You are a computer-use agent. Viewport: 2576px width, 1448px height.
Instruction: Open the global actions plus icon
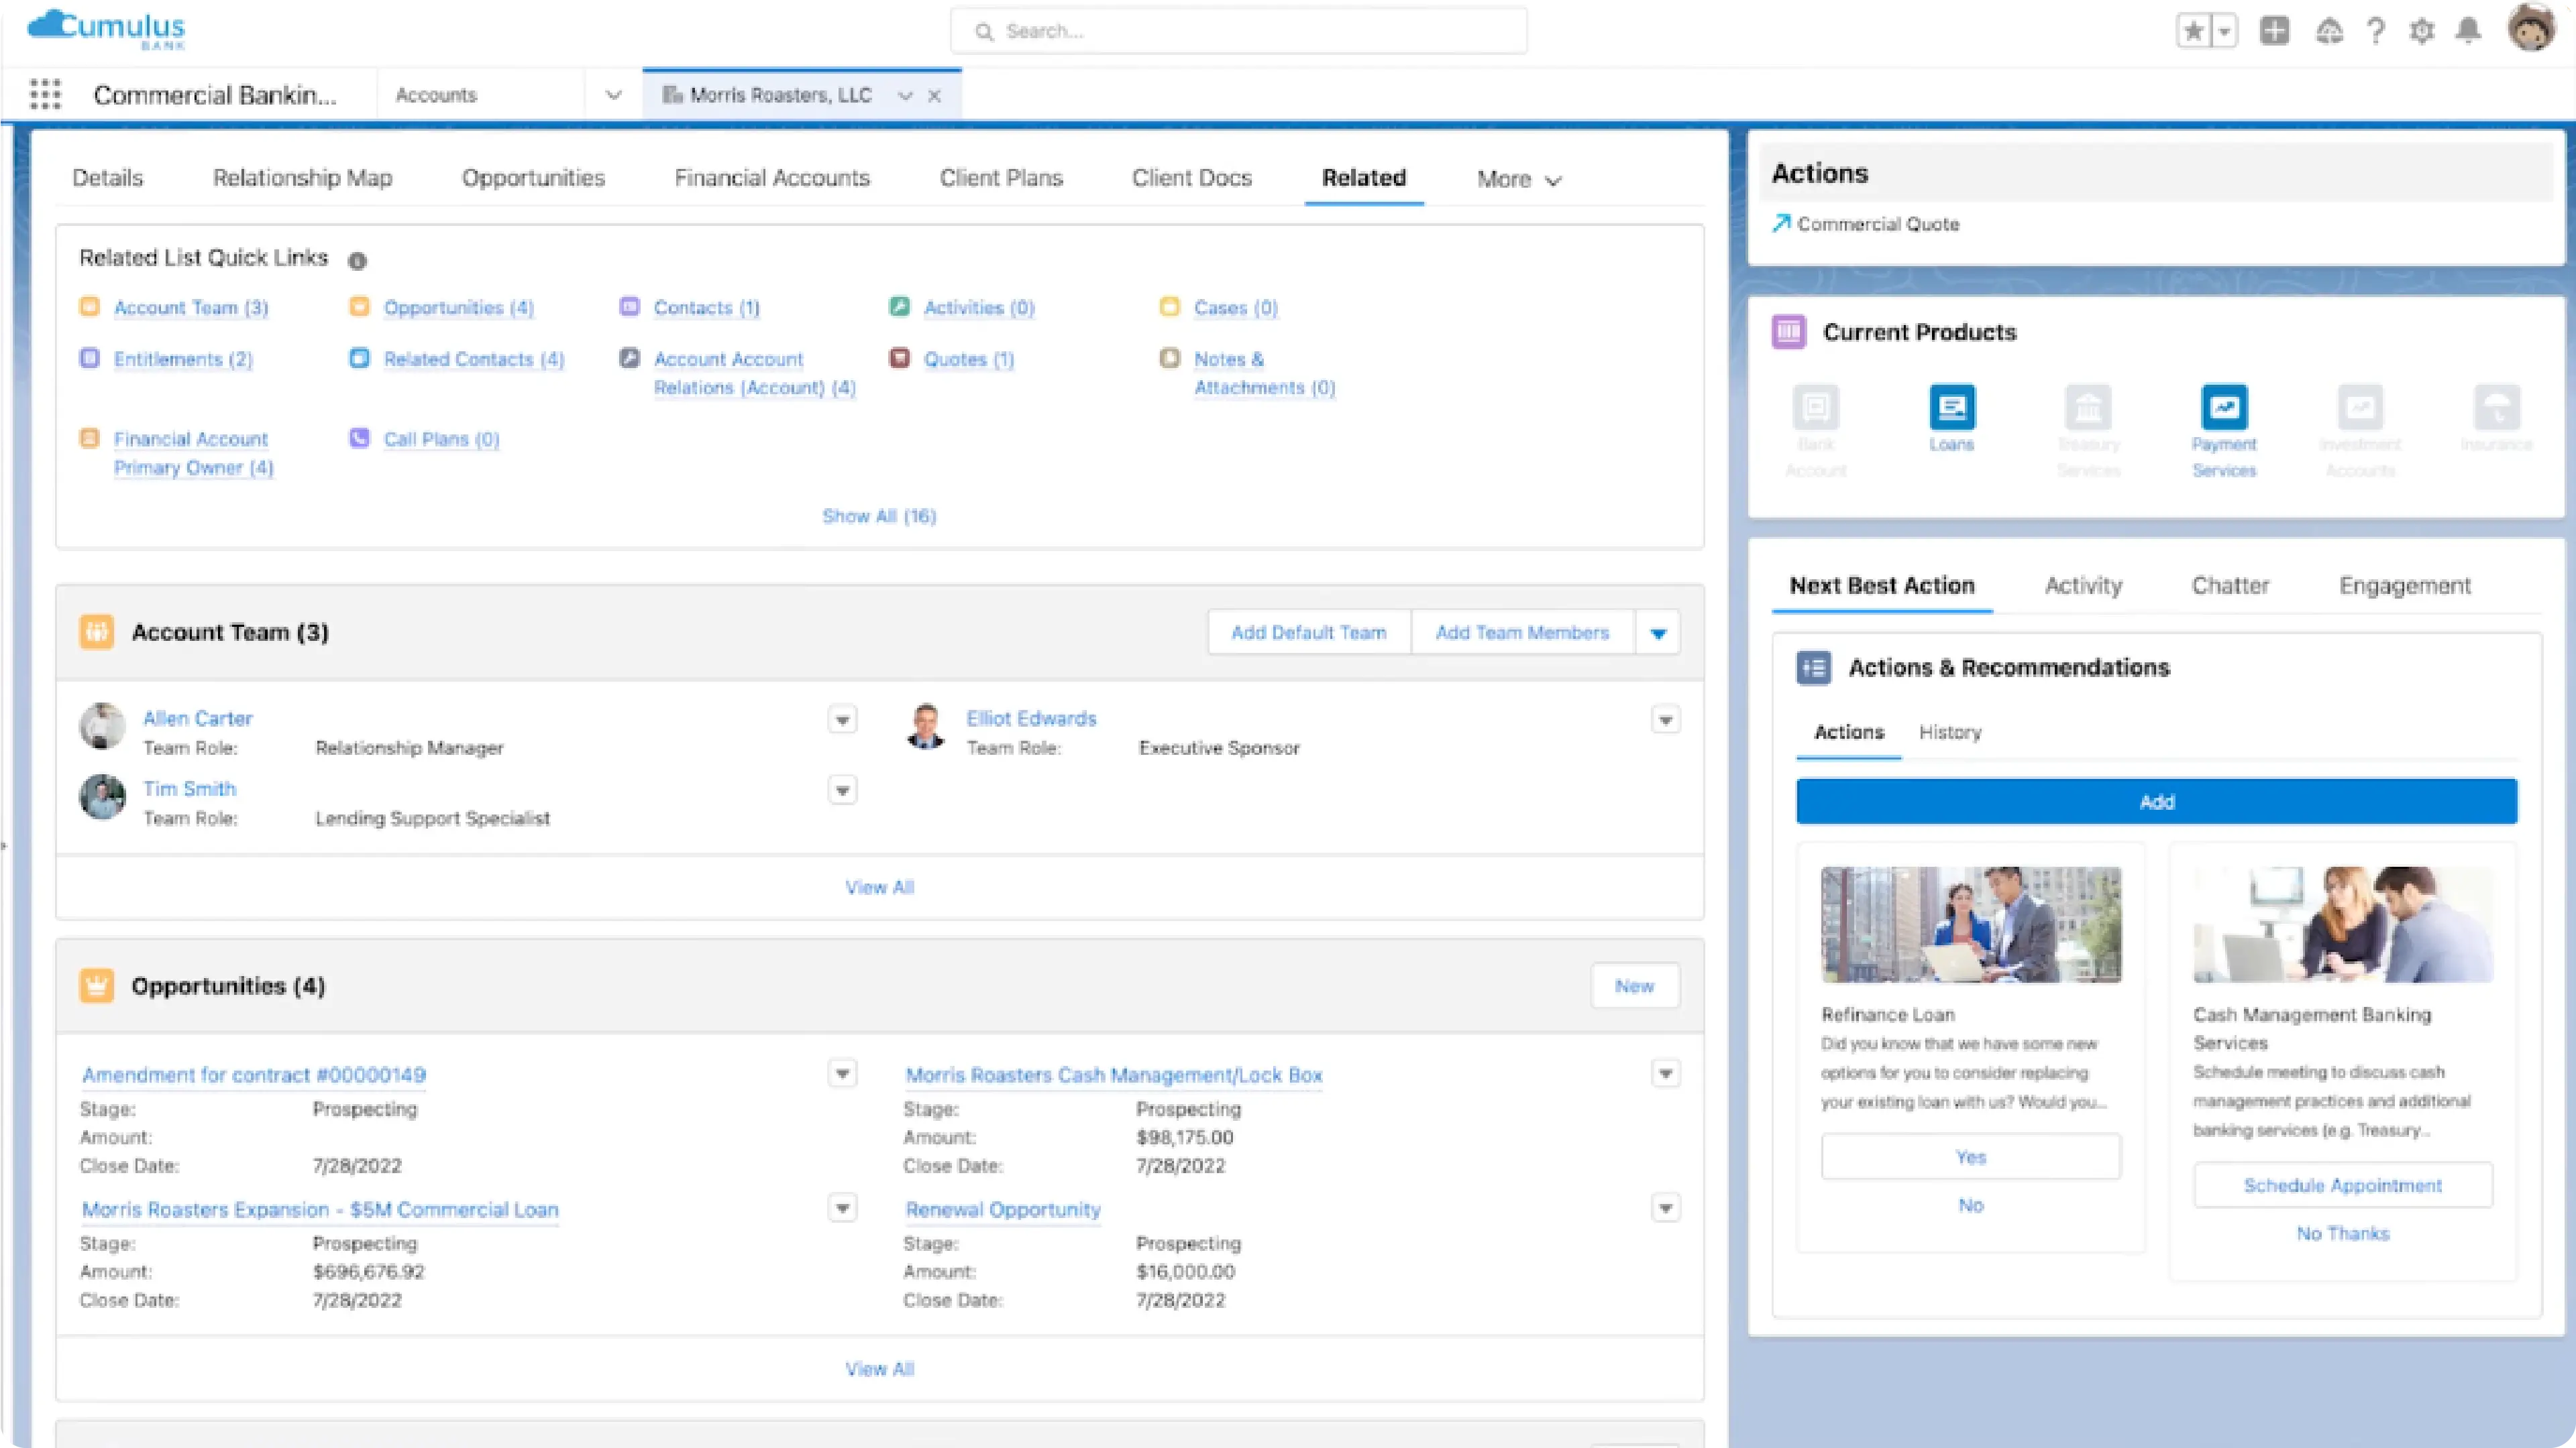pyautogui.click(x=2274, y=31)
